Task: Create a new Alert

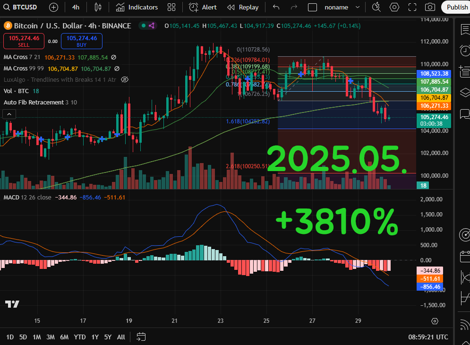Action: point(203,7)
